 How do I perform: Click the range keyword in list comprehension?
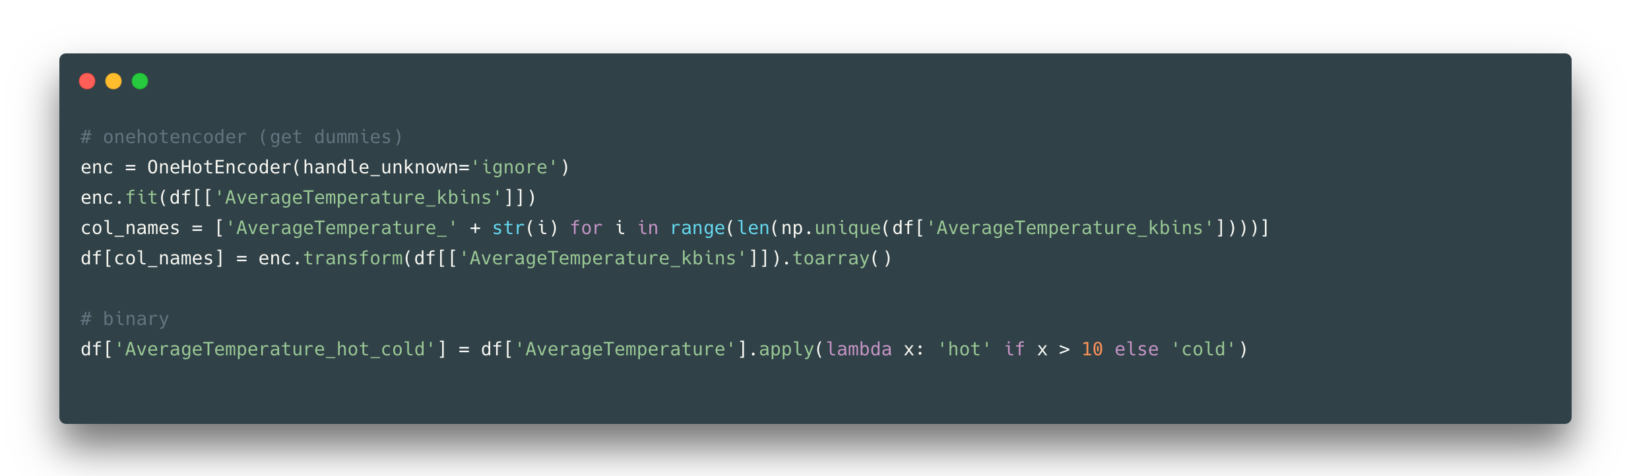point(697,228)
